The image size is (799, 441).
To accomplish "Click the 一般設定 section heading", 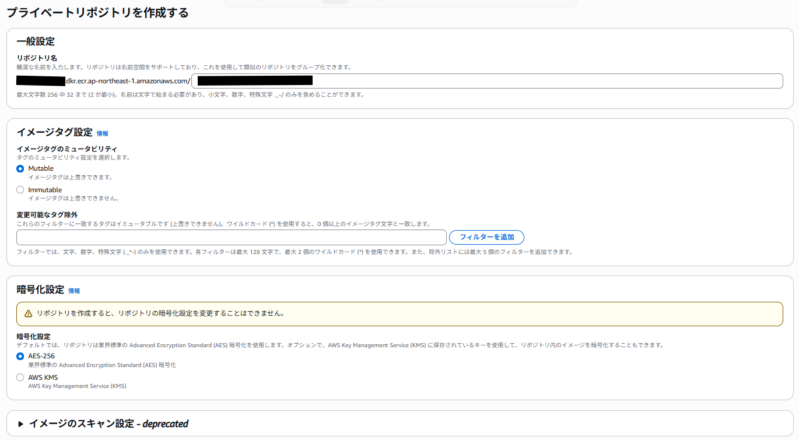I will [x=36, y=41].
